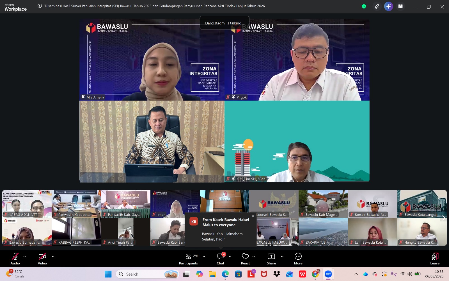The width and height of the screenshot is (449, 281).
Task: Launch Copilot from the taskbar
Action: point(200,274)
